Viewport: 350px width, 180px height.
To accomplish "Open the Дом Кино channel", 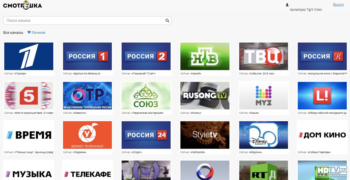I will 322,135.
